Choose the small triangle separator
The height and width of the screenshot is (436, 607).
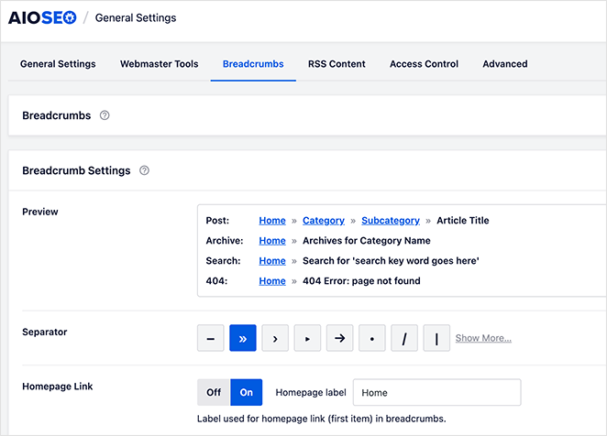point(307,338)
